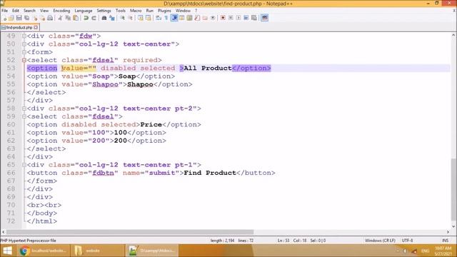Toggle synchronize horizontal scrolling icon
The image size is (457, 257).
[x=148, y=18]
